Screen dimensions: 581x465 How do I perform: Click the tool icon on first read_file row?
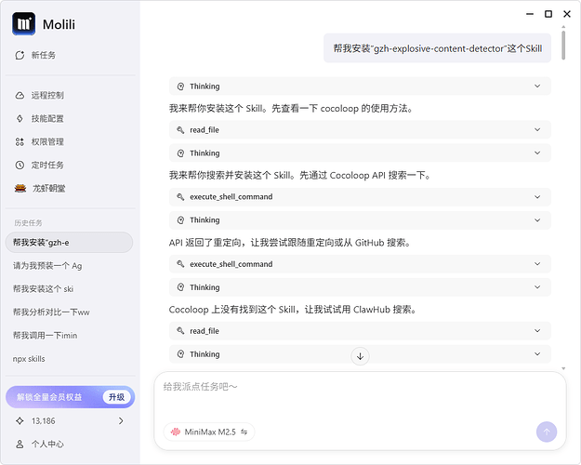coord(180,130)
